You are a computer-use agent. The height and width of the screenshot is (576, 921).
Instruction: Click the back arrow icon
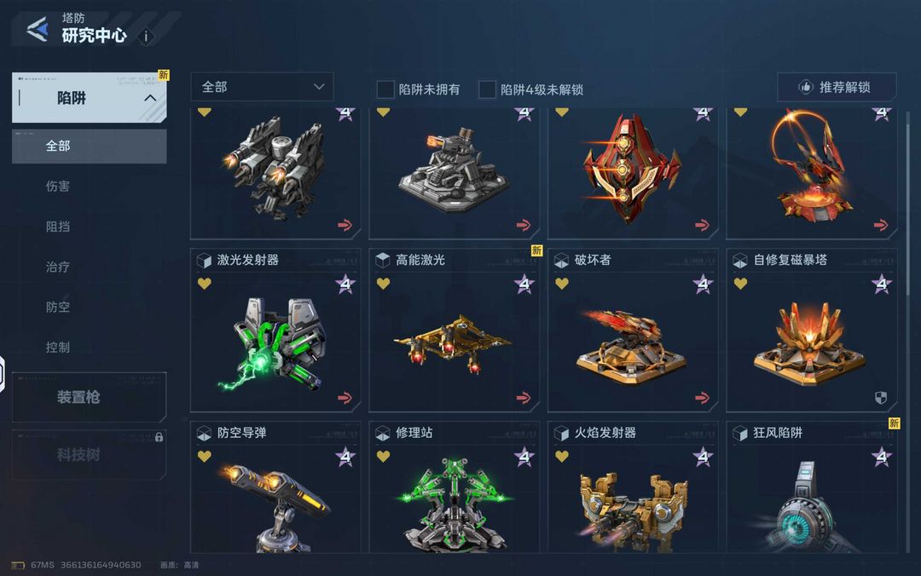pos(38,29)
